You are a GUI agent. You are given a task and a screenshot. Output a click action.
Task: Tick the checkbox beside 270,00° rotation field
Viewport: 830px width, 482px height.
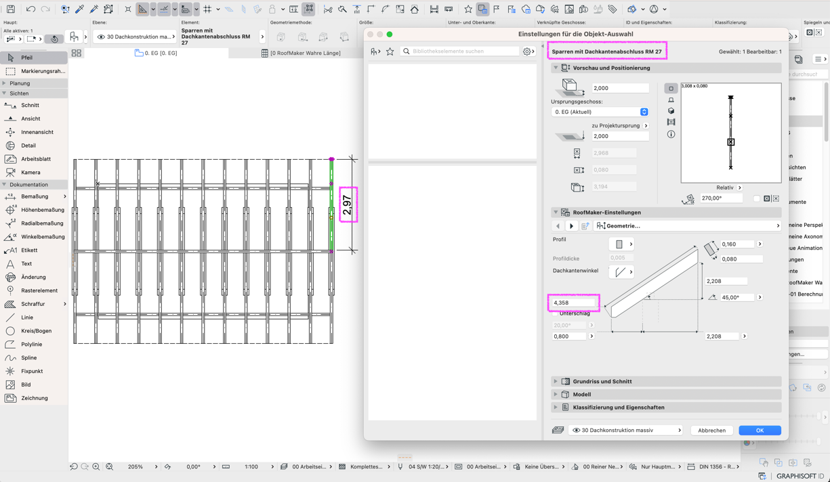tap(756, 198)
